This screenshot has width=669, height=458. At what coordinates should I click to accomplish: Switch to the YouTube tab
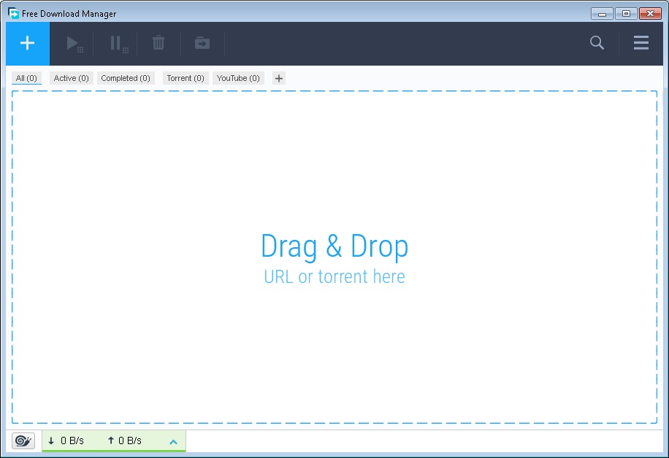(238, 78)
